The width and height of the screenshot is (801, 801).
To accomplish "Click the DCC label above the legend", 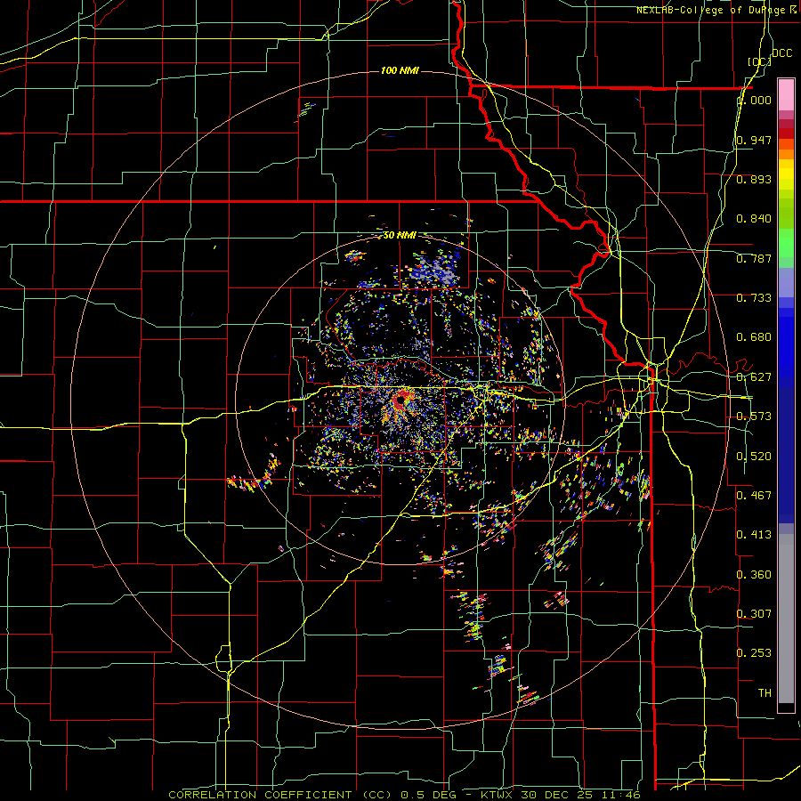I will pyautogui.click(x=781, y=53).
